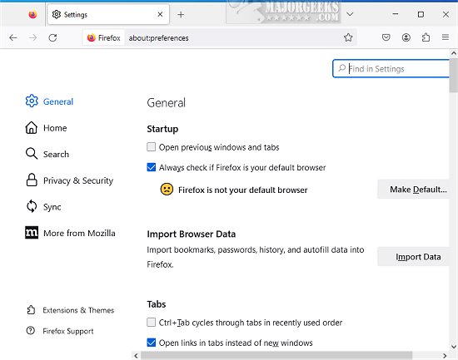Open Privacy & Security settings
458x360 pixels.
tap(69, 180)
